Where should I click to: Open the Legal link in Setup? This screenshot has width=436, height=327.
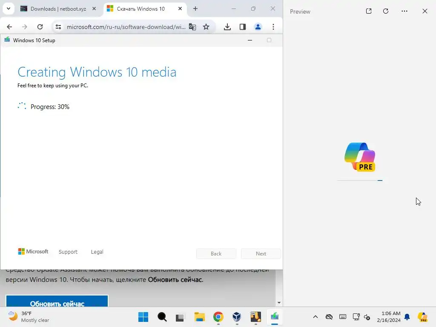pos(97,252)
